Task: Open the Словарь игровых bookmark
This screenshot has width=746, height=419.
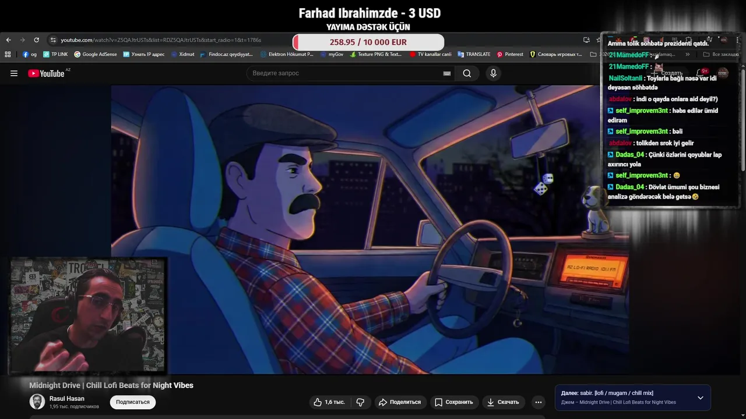Action: tap(556, 54)
